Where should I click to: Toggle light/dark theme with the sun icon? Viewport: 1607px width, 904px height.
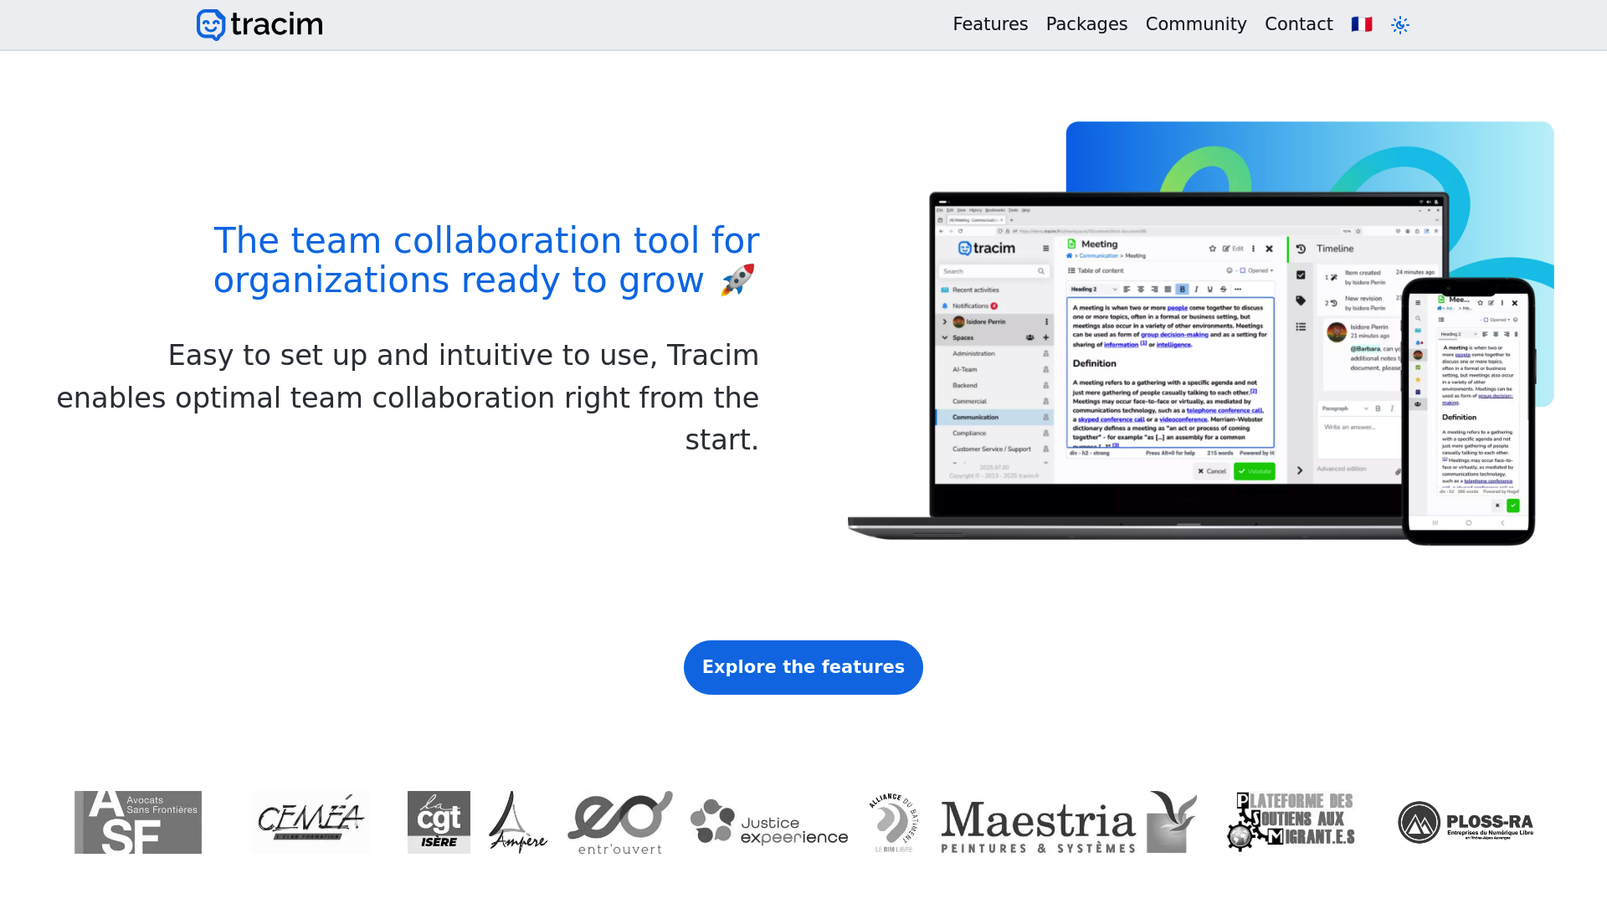(x=1400, y=25)
